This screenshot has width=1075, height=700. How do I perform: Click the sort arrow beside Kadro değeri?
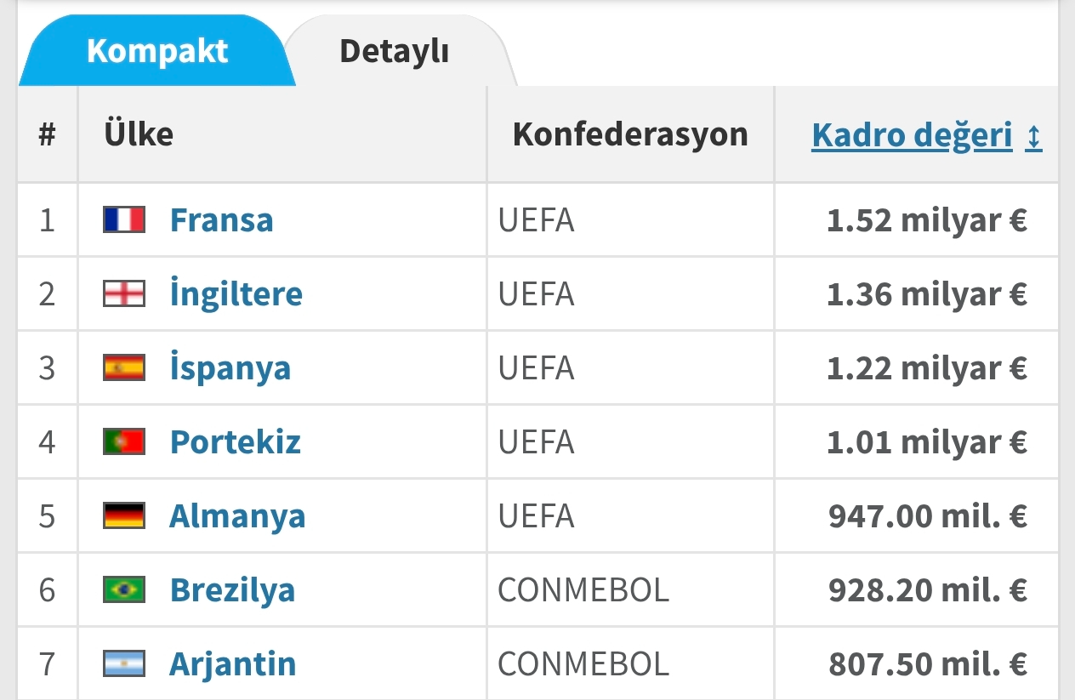[1033, 136]
